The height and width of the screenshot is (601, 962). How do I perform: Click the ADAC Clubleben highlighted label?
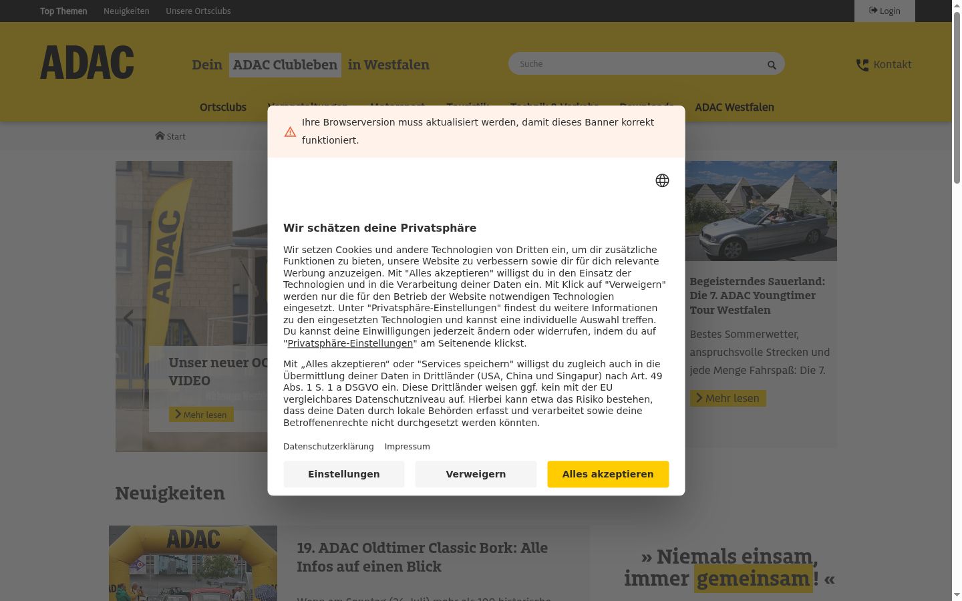[x=285, y=65]
